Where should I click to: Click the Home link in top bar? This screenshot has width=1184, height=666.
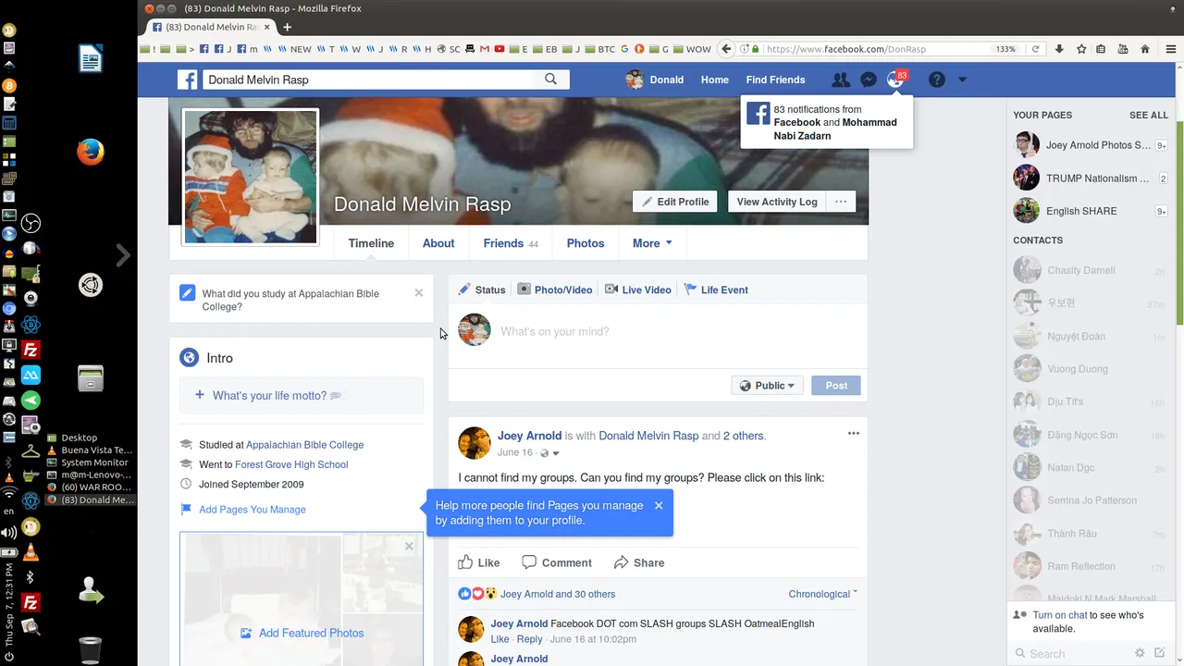[x=715, y=80]
